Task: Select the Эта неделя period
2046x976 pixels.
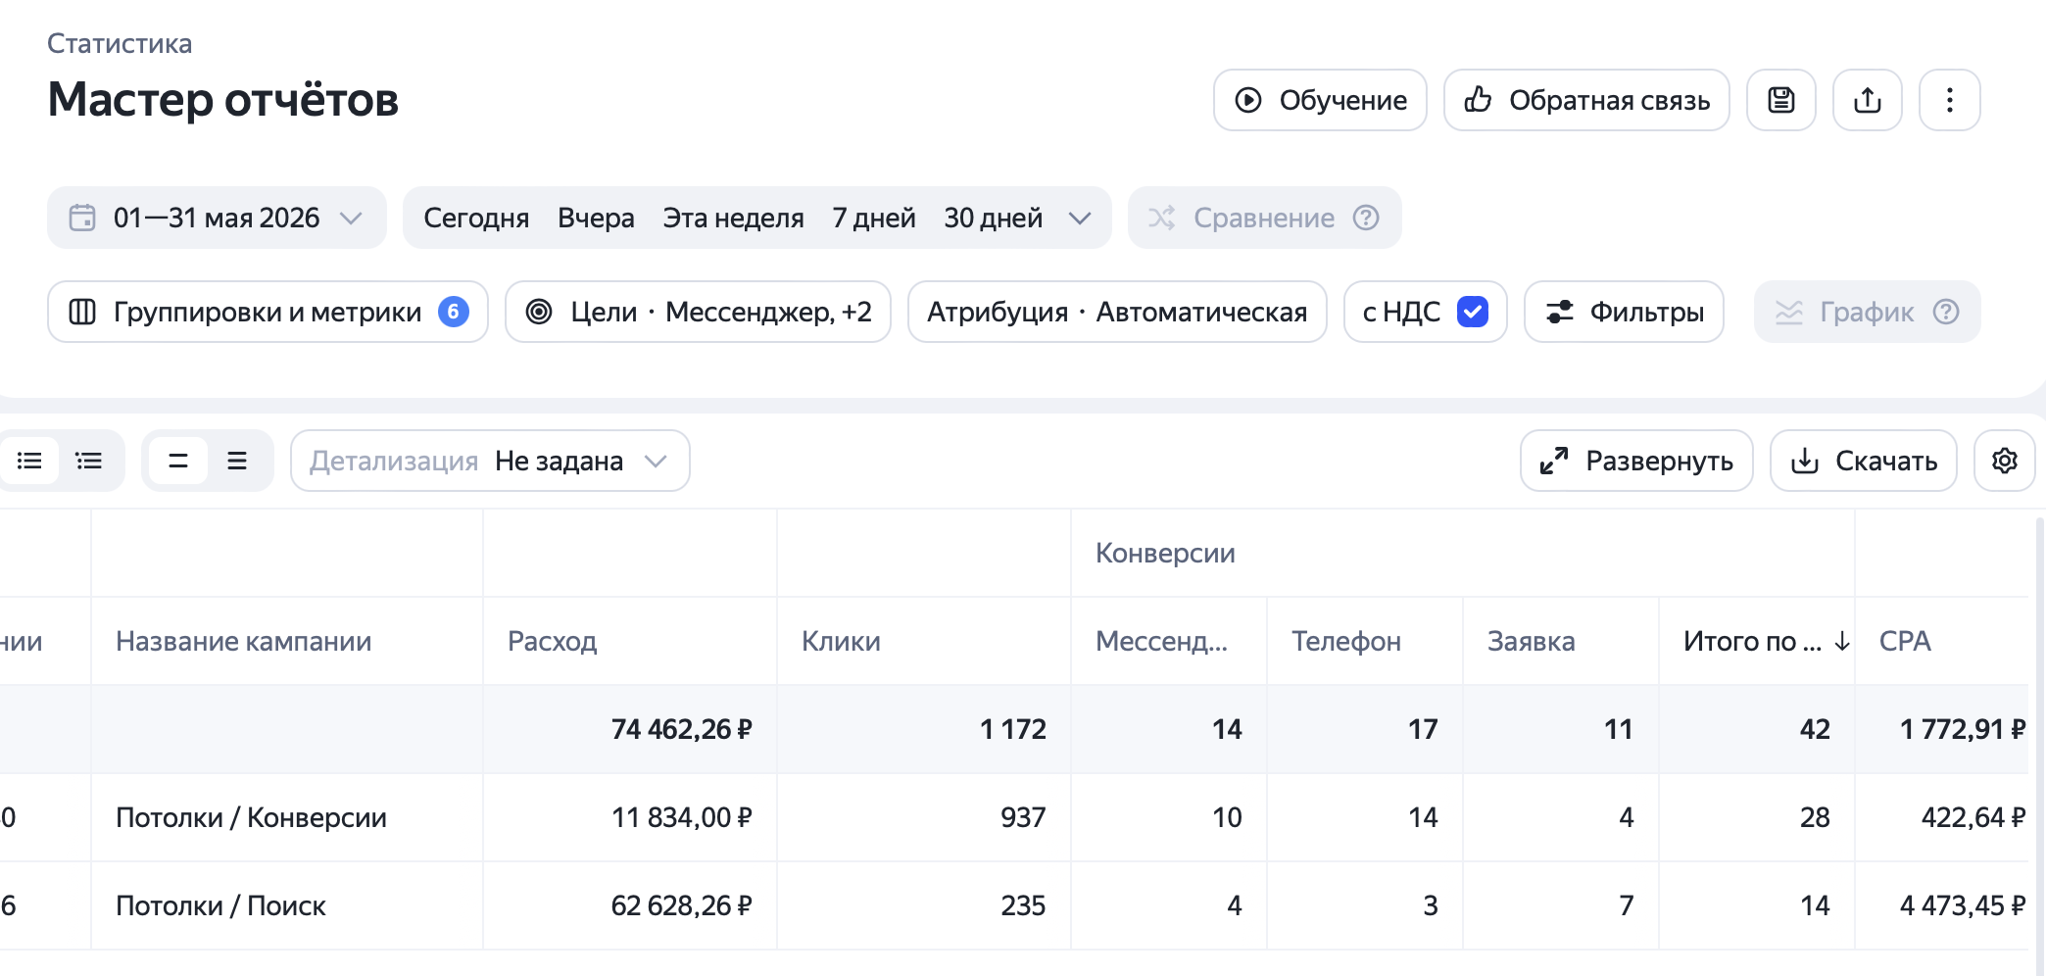Action: point(733,218)
